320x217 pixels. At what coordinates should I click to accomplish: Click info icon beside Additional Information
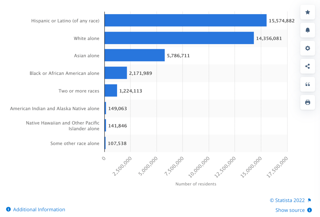[8, 210]
